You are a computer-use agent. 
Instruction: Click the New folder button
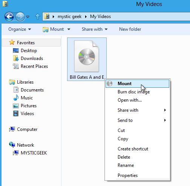(x=130, y=29)
